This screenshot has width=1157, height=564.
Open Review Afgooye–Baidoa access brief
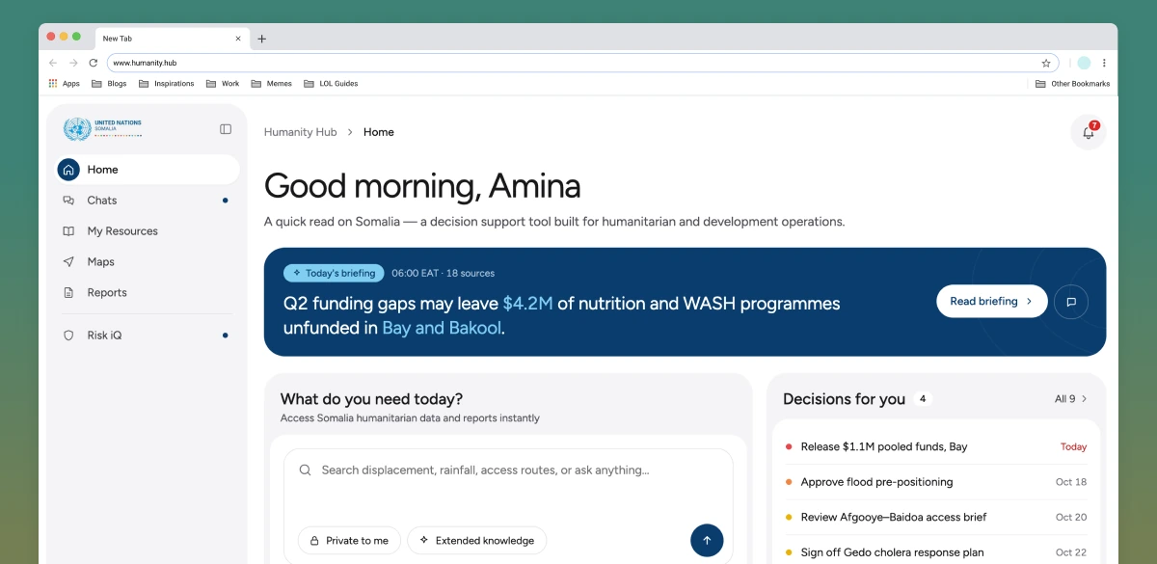click(x=935, y=518)
